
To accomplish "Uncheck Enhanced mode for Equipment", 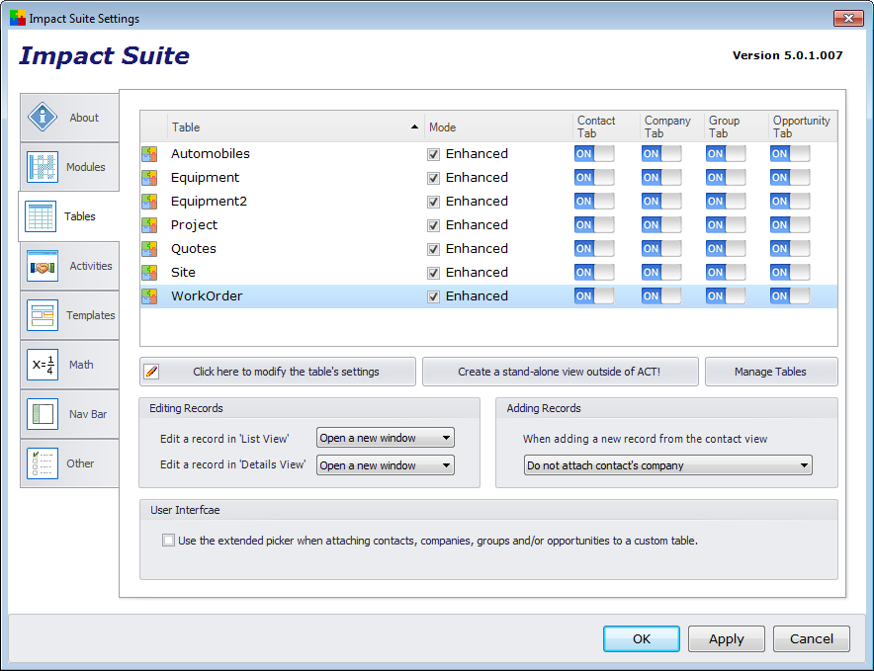I will pos(433,178).
